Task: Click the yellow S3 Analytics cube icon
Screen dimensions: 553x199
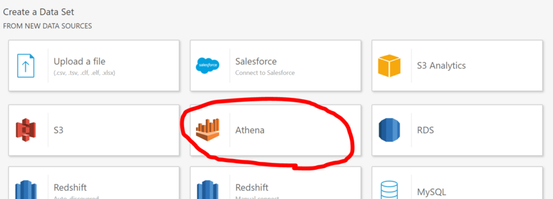Action: 389,66
